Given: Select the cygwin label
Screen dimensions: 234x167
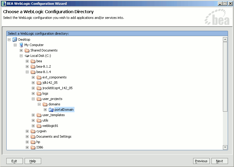Looking at the screenshot, I should (x=41, y=131).
